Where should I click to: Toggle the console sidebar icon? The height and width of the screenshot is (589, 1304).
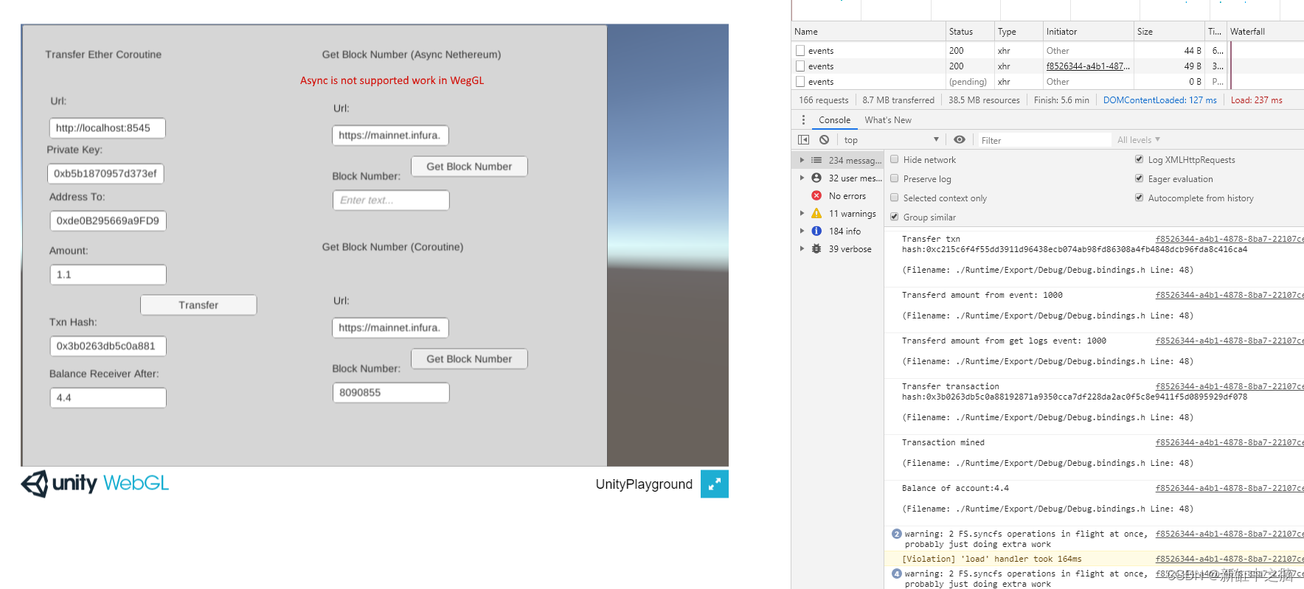[803, 139]
